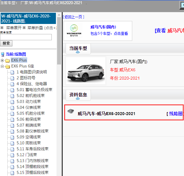Click the gray book icon beside 威马汽车-威马EX6-2020-2021
Viewport: 184px width, 176px height.
[71, 111]
